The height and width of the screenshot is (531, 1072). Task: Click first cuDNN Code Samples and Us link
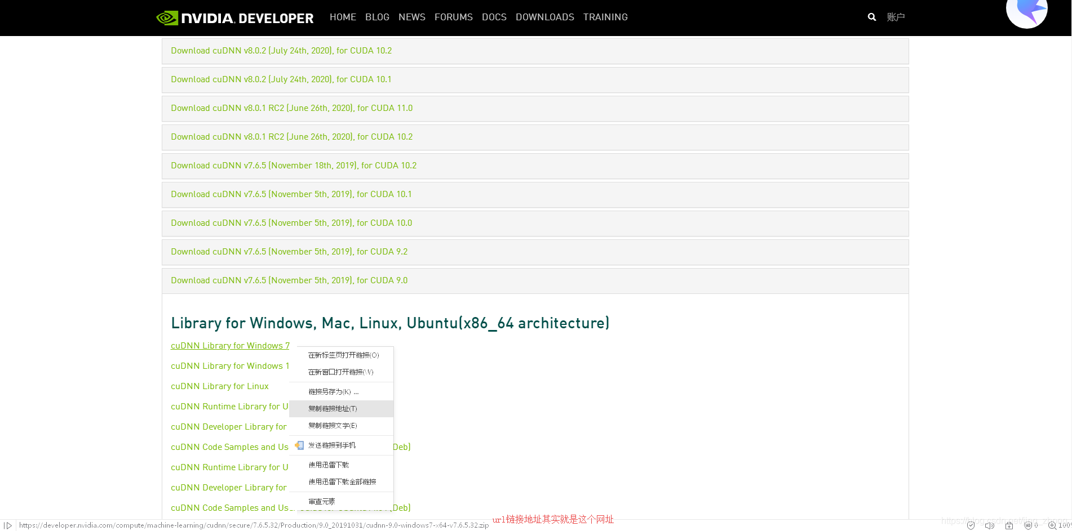coord(229,447)
